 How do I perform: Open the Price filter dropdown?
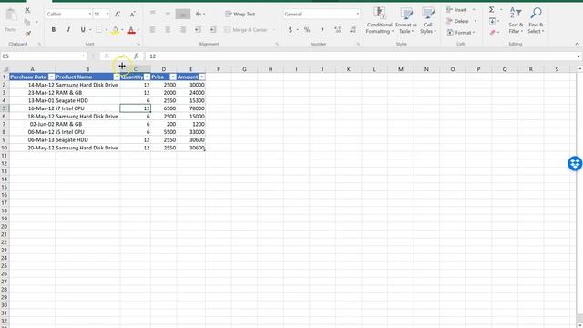[x=173, y=77]
